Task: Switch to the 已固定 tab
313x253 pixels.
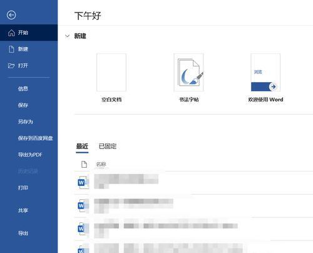Action: 108,146
